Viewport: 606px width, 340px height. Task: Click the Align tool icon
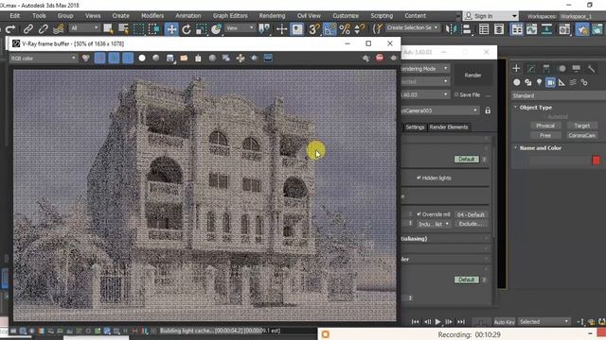pos(467,29)
